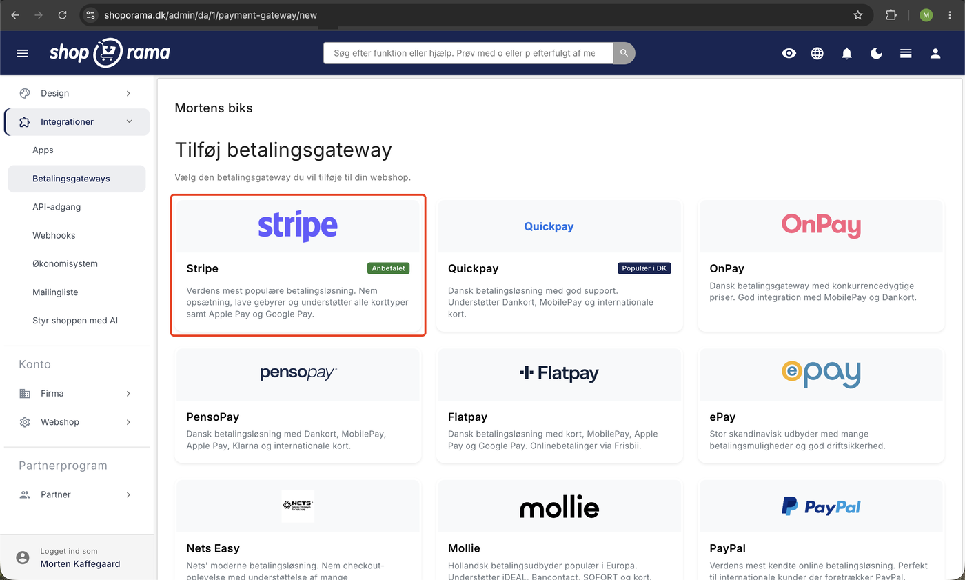
Task: Open the notifications bell
Action: (x=847, y=53)
